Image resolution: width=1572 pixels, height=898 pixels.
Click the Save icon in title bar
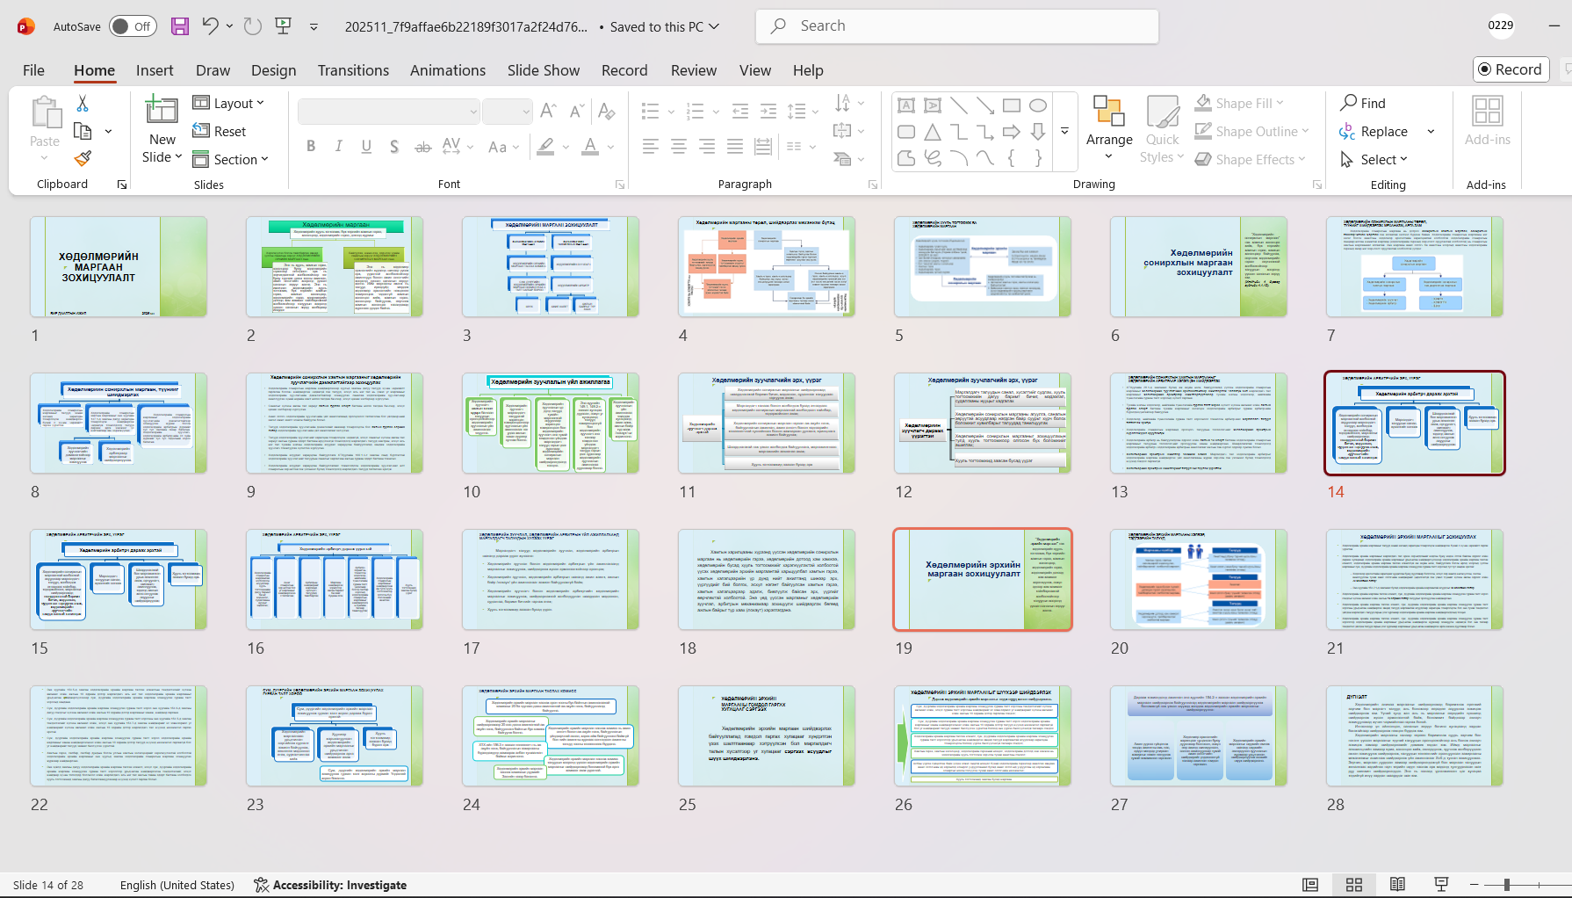click(180, 26)
